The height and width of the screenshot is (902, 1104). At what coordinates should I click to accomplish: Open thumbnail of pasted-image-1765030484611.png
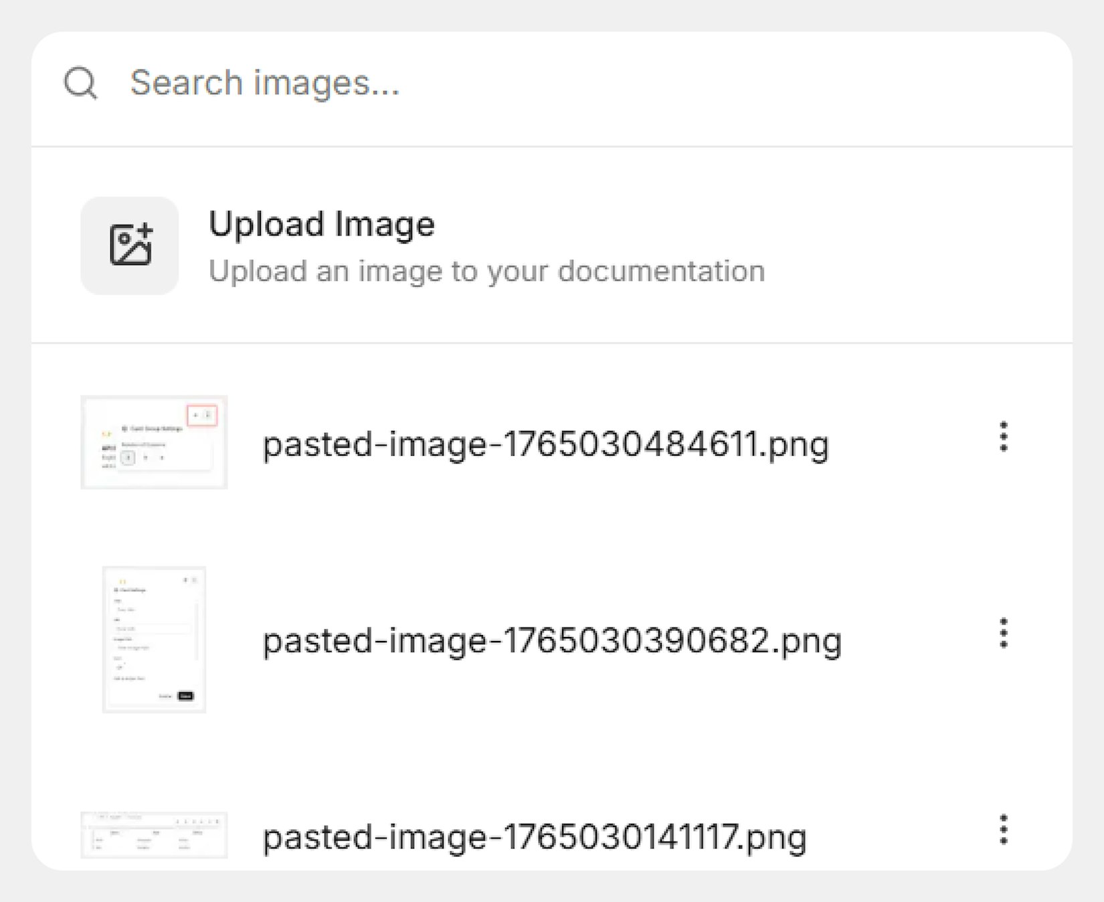(154, 442)
